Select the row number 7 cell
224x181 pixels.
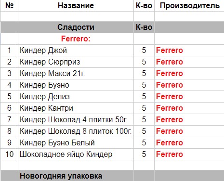point(9,119)
